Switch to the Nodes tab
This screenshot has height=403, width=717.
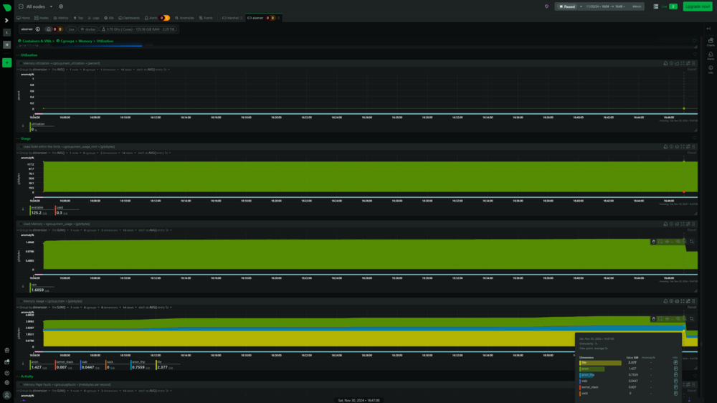click(41, 18)
